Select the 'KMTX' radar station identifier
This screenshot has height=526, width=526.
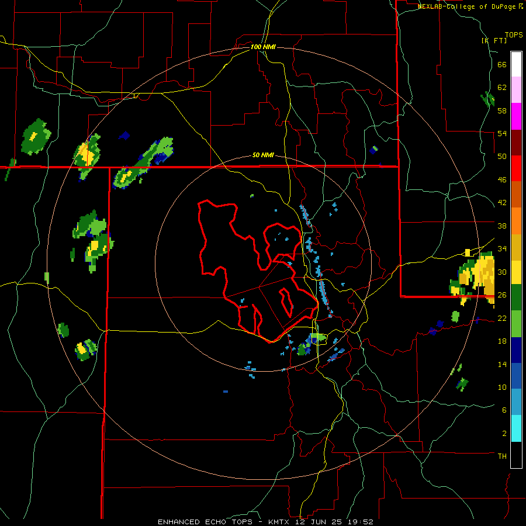[280, 522]
